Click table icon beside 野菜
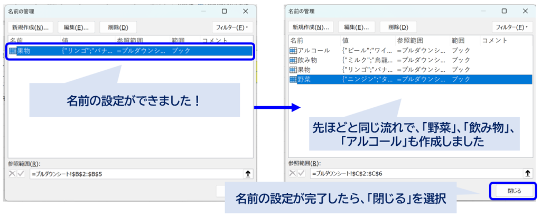Viewport: 541px width, 215px height. 293,79
